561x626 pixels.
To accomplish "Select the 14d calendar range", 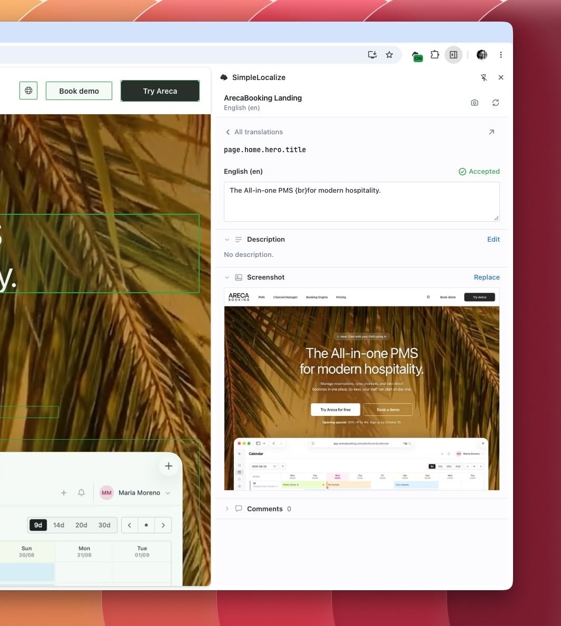I will pos(59,525).
